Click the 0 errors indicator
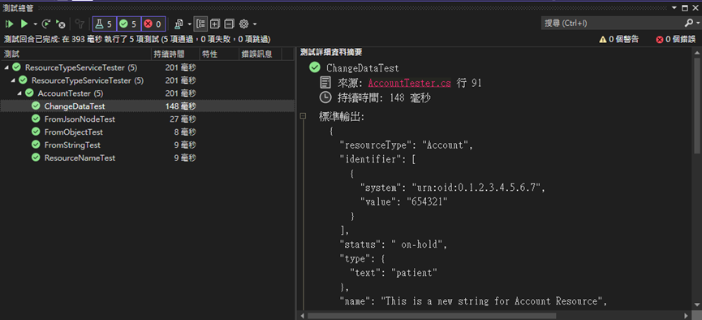This screenshot has width=702, height=320. [x=676, y=40]
